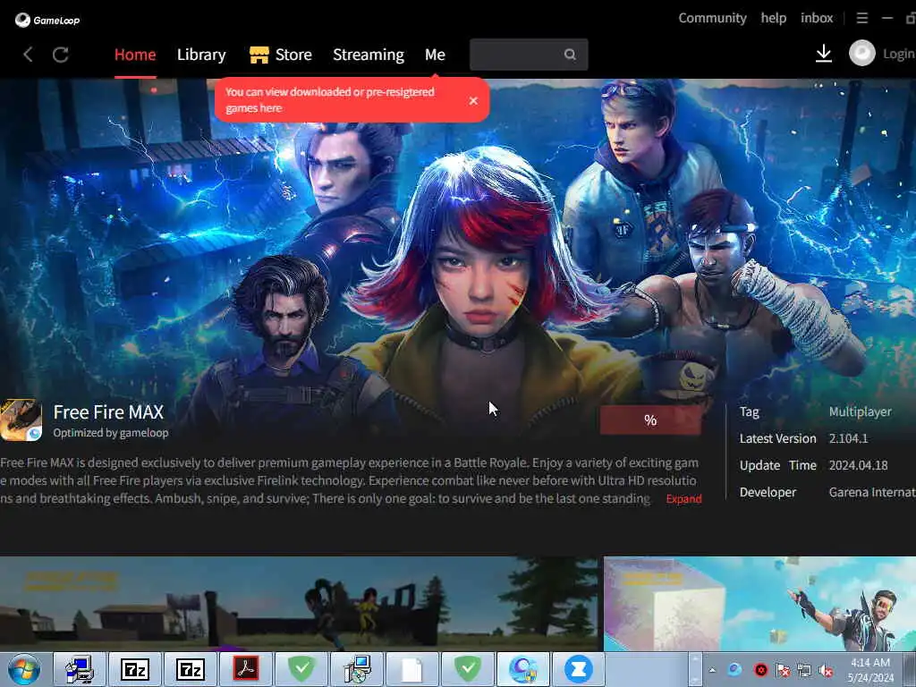Screen dimensions: 916x687
Task: Go back with the back arrow
Action: pos(28,55)
